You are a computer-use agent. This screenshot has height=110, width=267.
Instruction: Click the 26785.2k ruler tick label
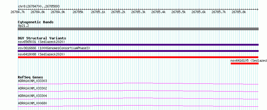pyautogui.click(x=118, y=12)
